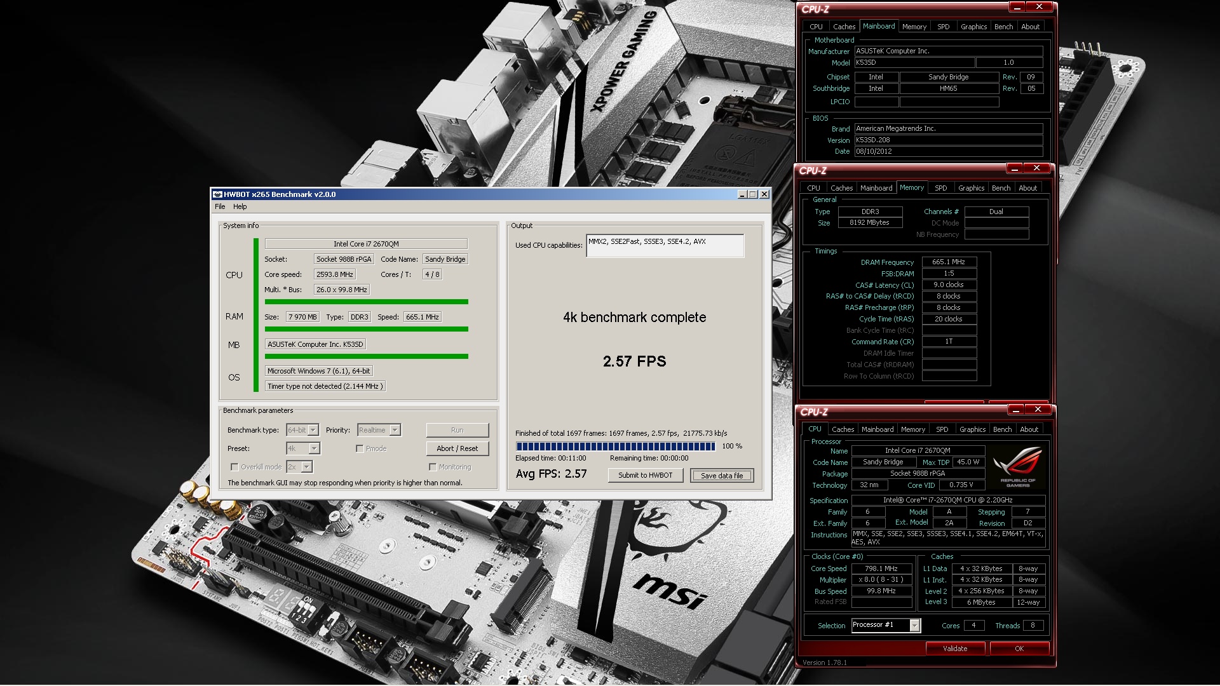This screenshot has width=1220, height=686.
Task: Click the Memory Size 8192 MBytes value
Action: [x=870, y=223]
